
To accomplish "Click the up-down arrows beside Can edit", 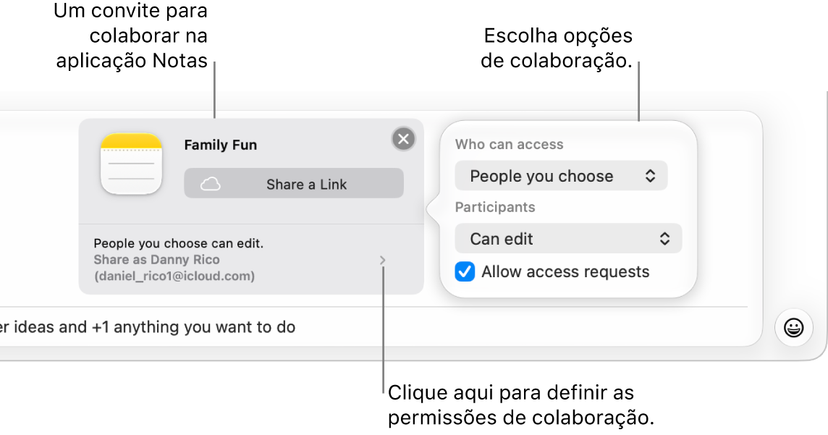I will point(664,239).
